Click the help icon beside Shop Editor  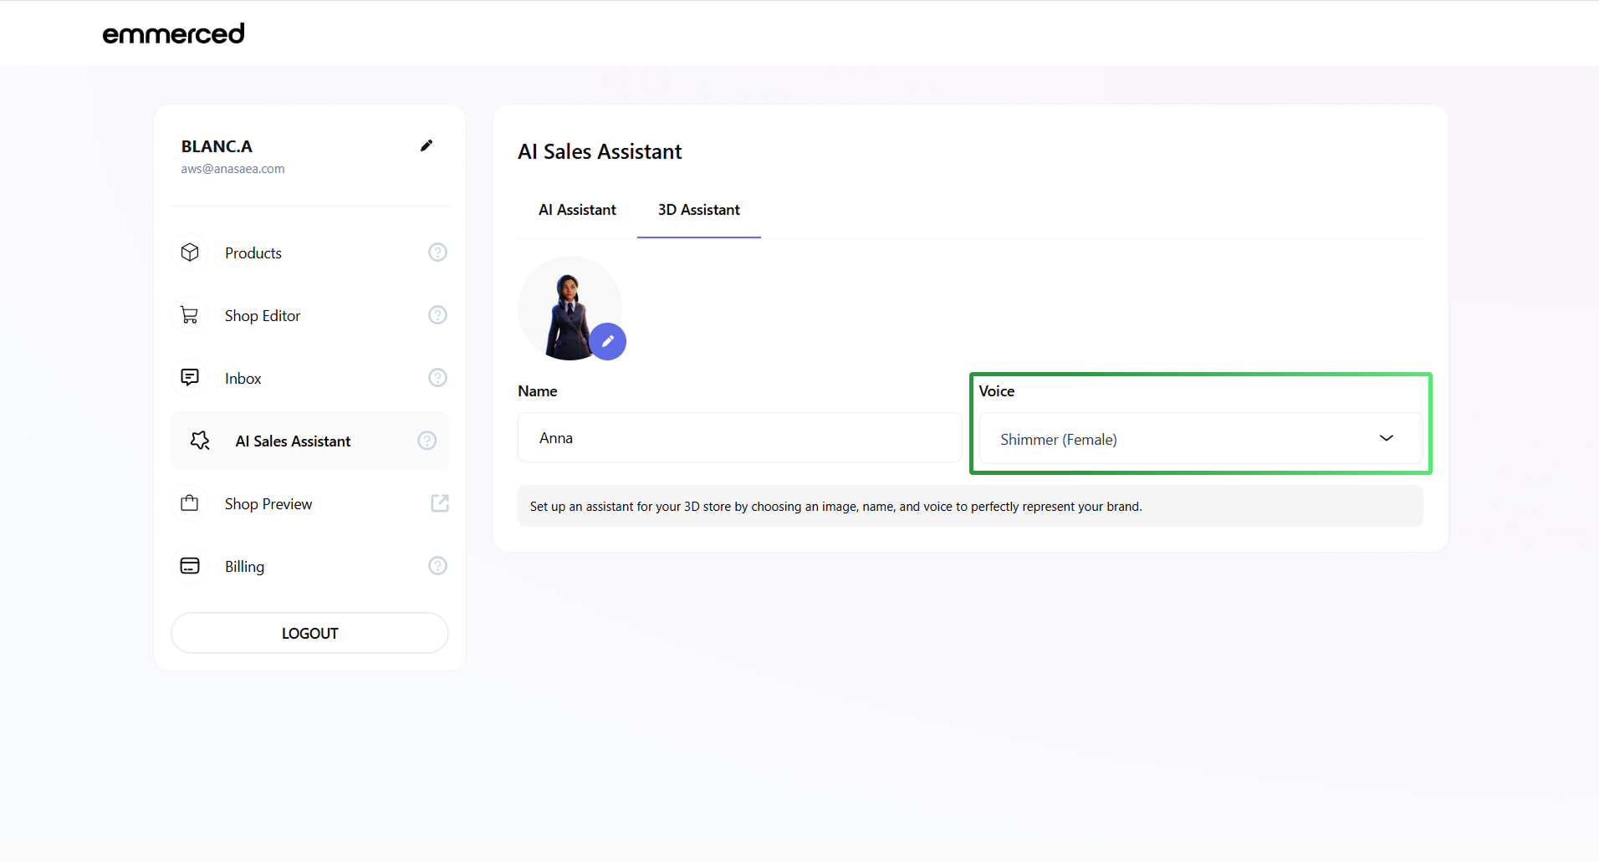(437, 315)
